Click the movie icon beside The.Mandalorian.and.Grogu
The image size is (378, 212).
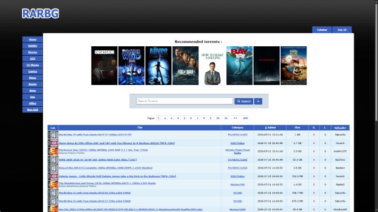[53, 185]
